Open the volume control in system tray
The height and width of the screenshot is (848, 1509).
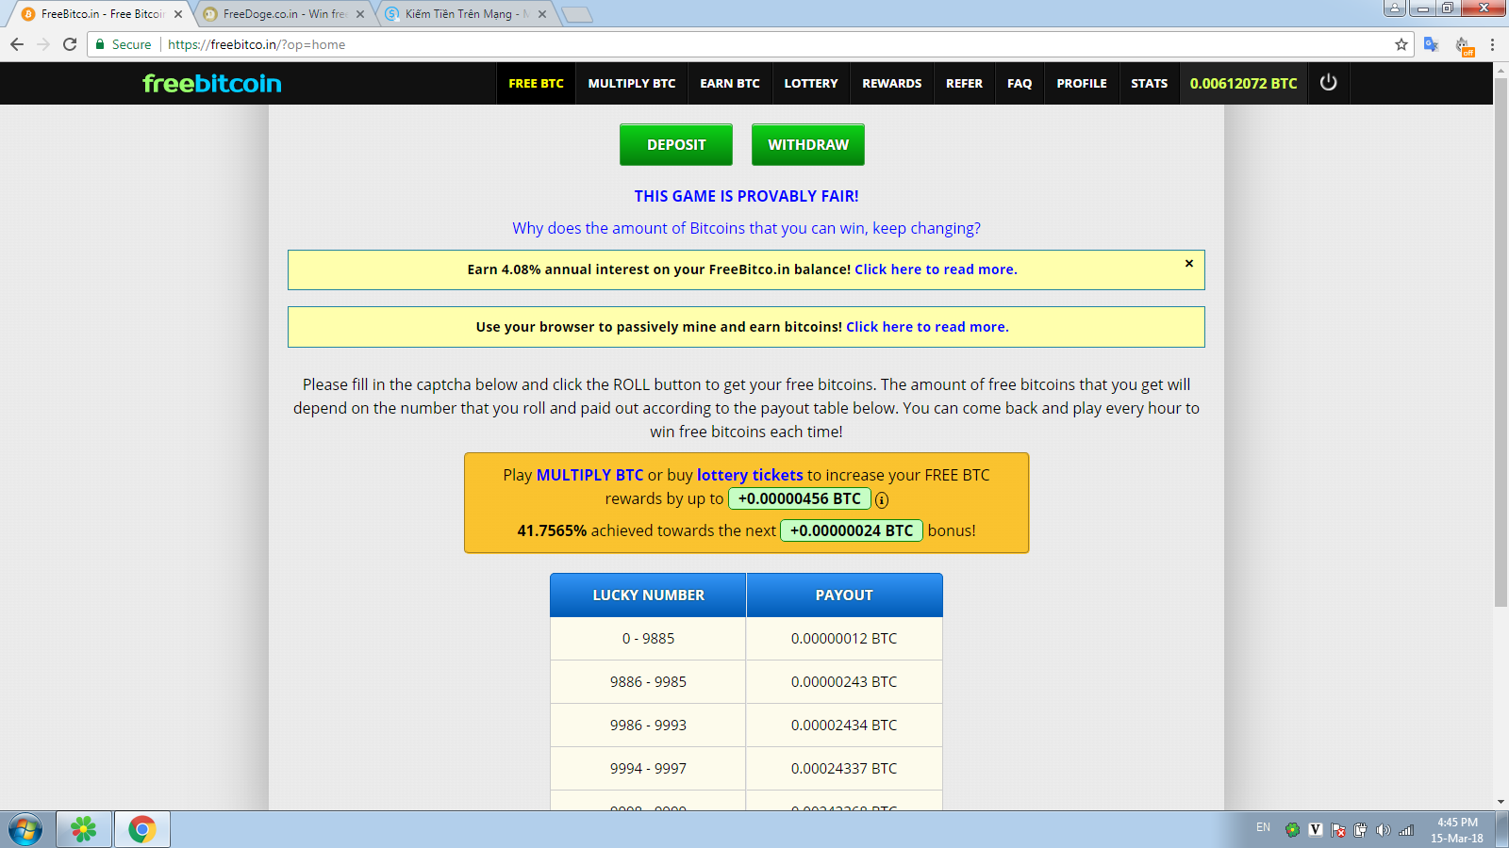tap(1384, 830)
